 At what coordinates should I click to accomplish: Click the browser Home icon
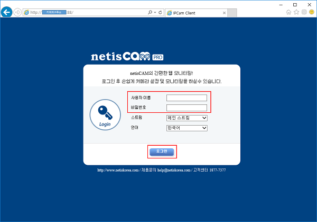pos(288,12)
